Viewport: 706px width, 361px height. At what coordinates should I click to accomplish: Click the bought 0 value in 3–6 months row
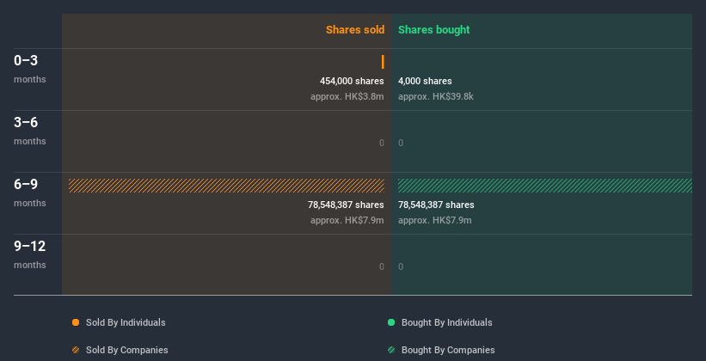tap(401, 144)
